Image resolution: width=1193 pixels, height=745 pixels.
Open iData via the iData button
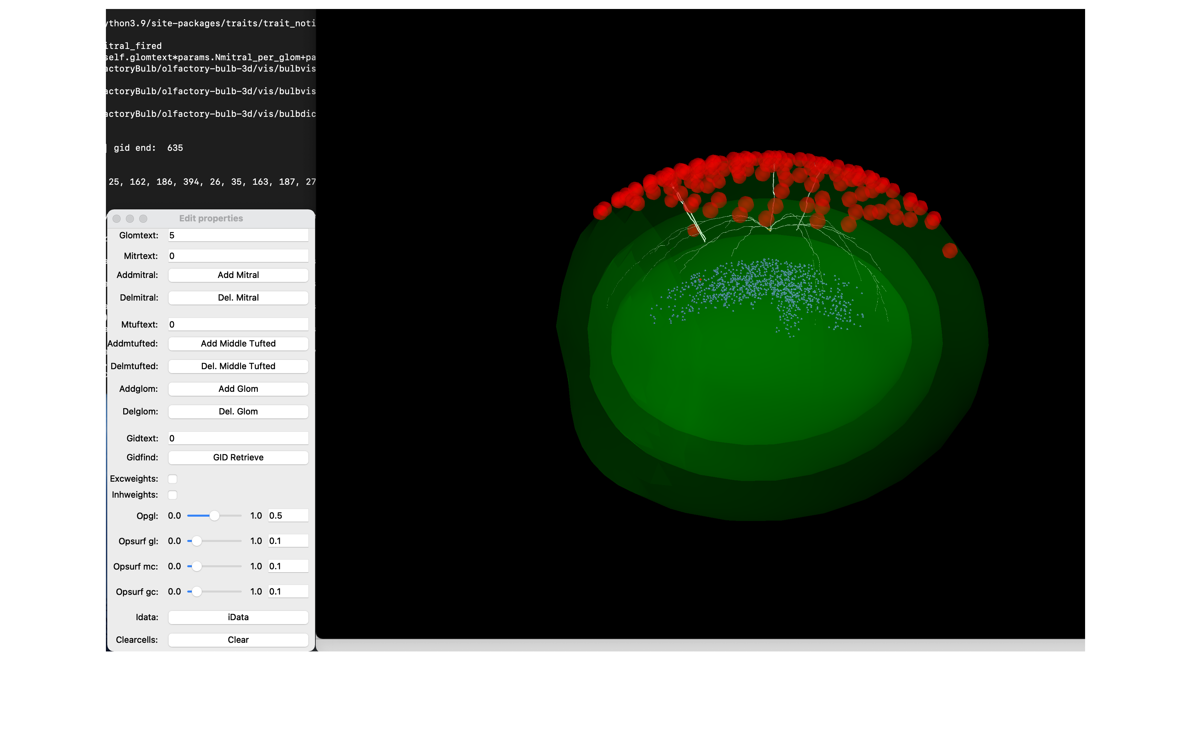point(238,617)
